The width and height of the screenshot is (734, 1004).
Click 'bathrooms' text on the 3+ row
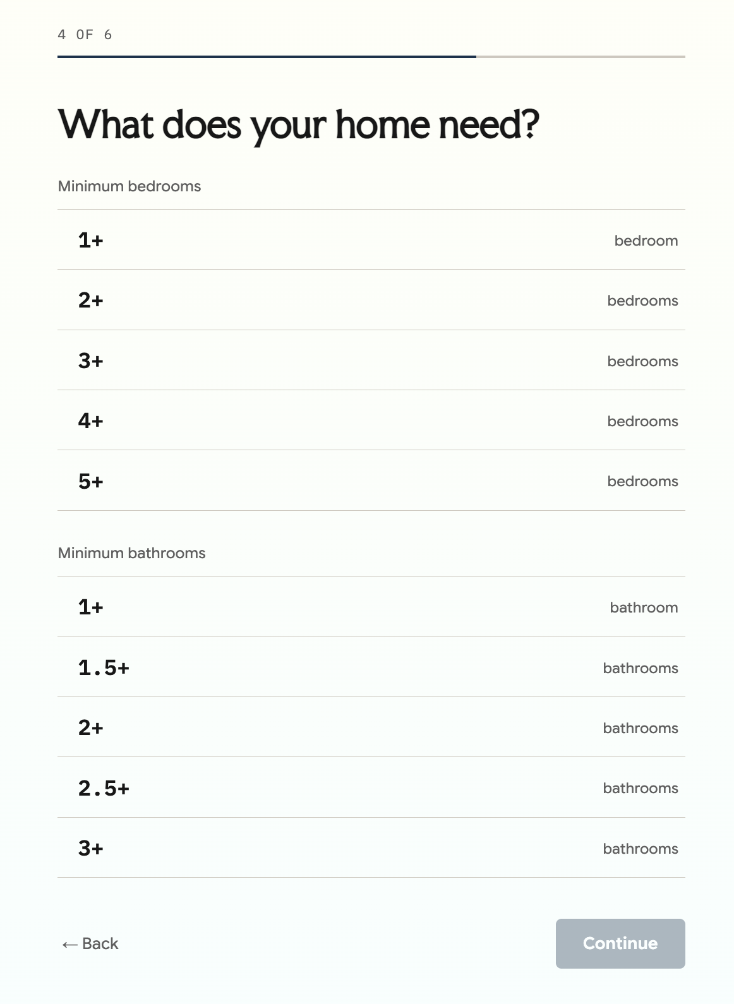(x=641, y=849)
